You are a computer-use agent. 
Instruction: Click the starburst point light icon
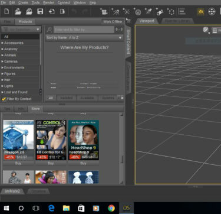click(x=126, y=11)
